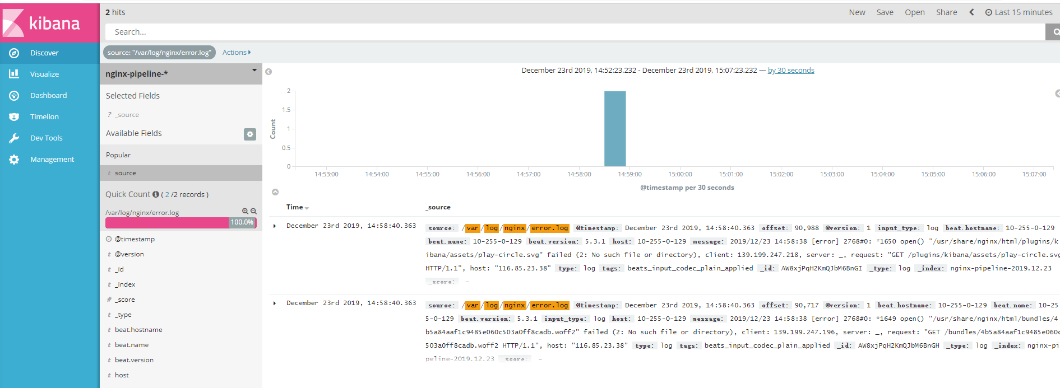The image size is (1060, 388).
Task: Click the Available Fields gear settings icon
Action: click(x=250, y=134)
